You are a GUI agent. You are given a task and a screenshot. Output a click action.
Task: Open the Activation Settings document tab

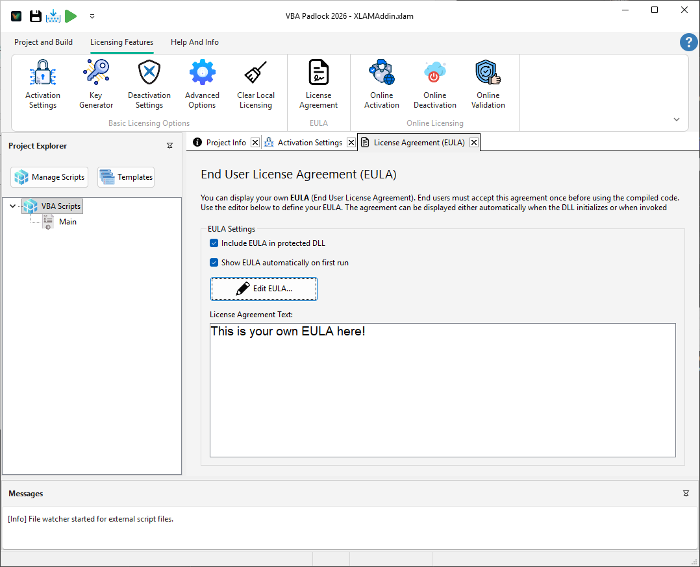click(310, 141)
